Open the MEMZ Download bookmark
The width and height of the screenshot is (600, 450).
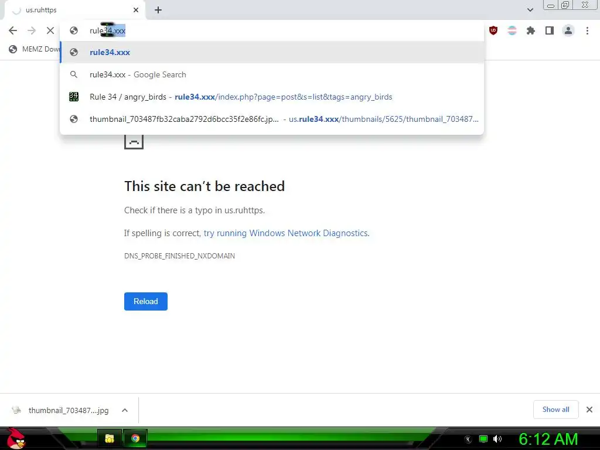coord(35,49)
